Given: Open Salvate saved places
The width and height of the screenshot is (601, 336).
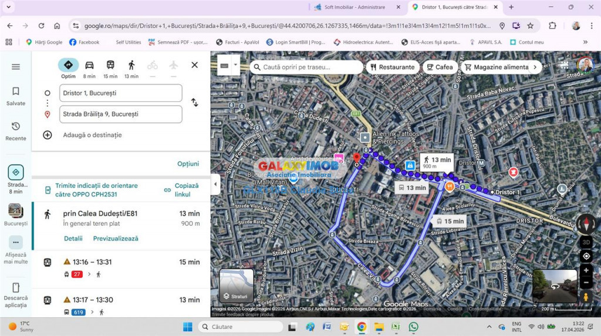Looking at the screenshot, I should pos(16,96).
